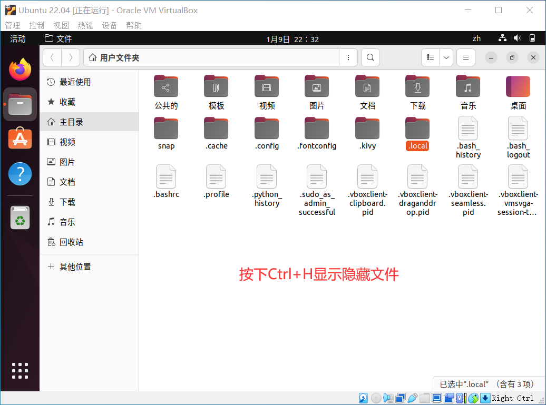Expand the view options dropdown arrow
This screenshot has width=546, height=405.
pos(446,57)
